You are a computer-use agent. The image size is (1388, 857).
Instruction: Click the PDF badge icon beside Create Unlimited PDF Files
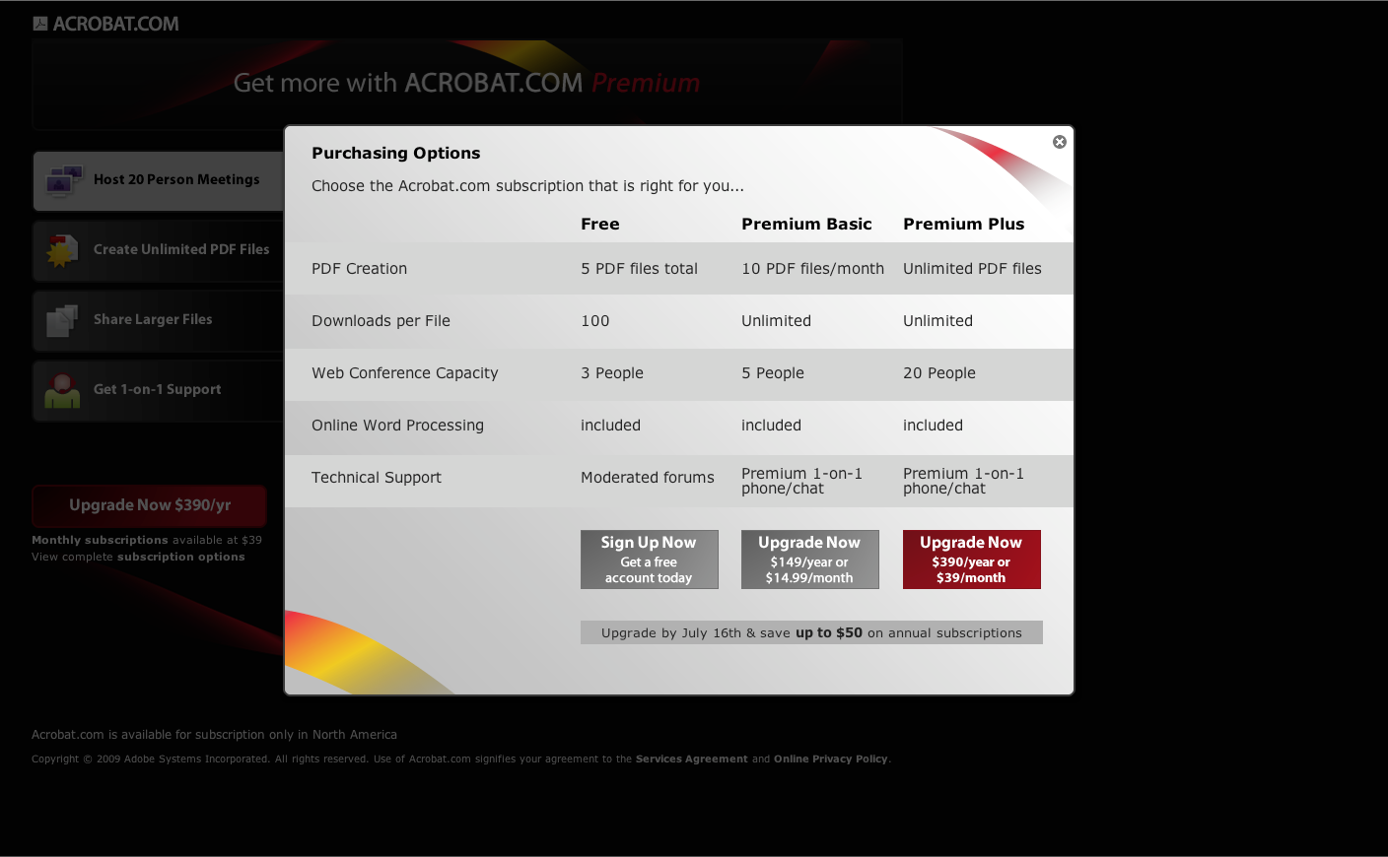pyautogui.click(x=63, y=250)
